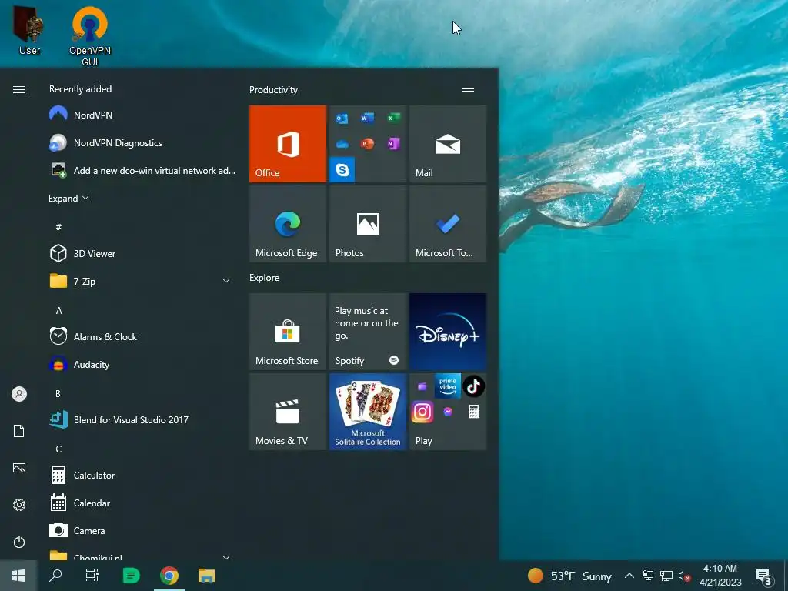
Task: Launch the Disney+ tile
Action: [448, 332]
